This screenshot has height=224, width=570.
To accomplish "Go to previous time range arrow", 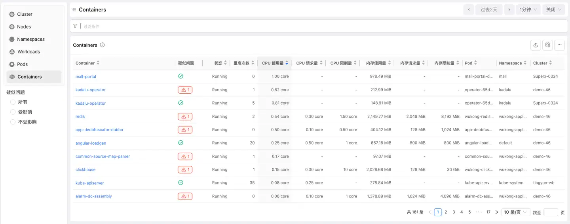I will pos(469,10).
